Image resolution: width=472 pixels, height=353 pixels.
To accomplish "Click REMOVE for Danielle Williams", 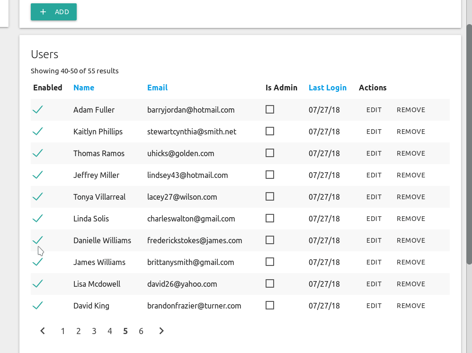I will point(410,240).
